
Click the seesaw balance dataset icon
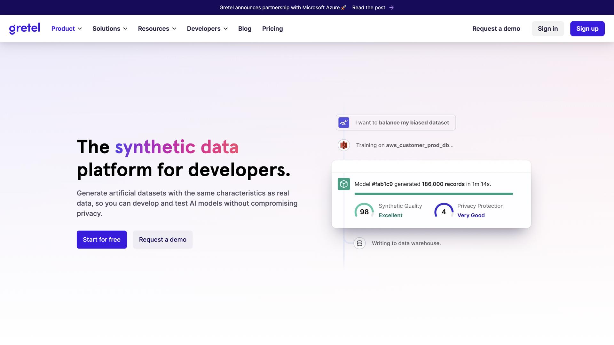(344, 123)
